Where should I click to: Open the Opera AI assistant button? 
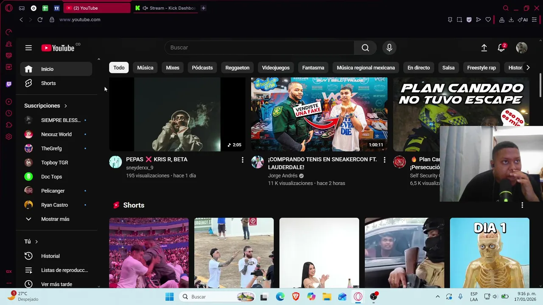pos(523,19)
